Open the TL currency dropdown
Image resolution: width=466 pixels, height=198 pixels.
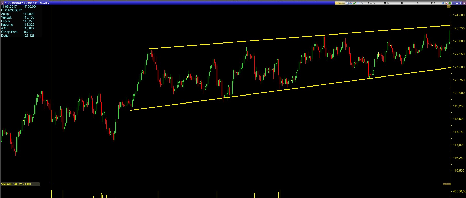(402, 3)
